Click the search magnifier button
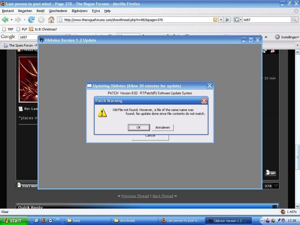 click(294, 20)
